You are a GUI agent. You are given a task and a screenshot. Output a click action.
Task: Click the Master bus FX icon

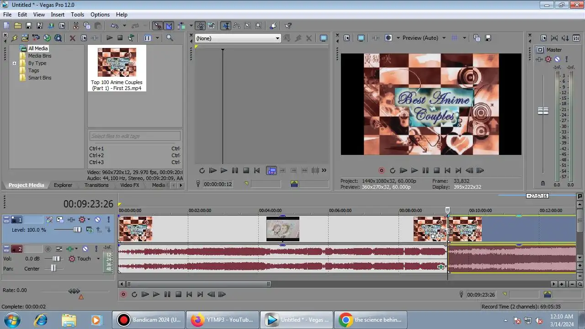(x=540, y=59)
